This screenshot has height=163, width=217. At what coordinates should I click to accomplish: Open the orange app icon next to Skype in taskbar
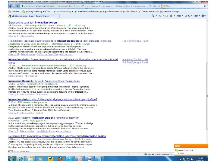(x=80, y=159)
